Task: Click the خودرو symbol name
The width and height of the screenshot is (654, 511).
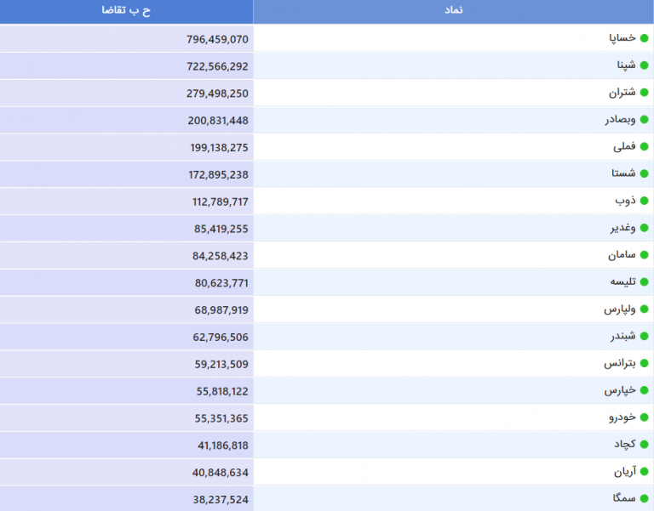Action: click(622, 417)
